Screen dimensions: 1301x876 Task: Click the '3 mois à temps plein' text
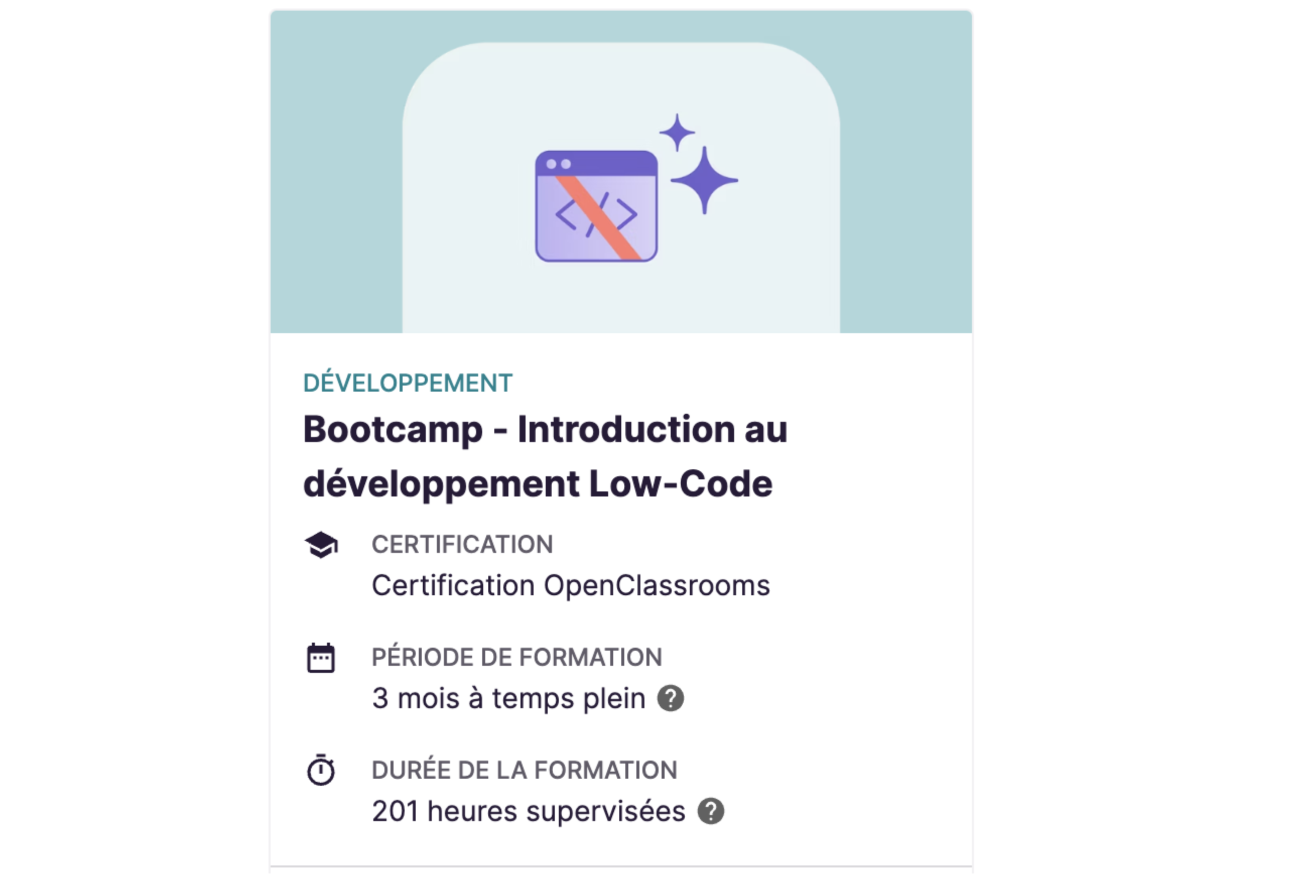click(x=508, y=699)
